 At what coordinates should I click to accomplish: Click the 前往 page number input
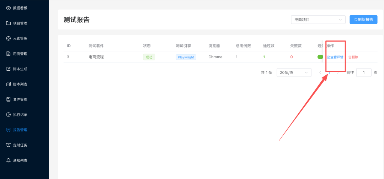pyautogui.click(x=364, y=72)
